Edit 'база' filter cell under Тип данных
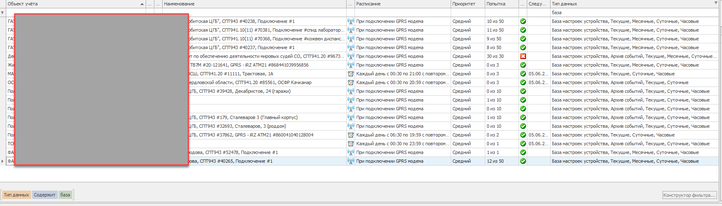 point(635,12)
